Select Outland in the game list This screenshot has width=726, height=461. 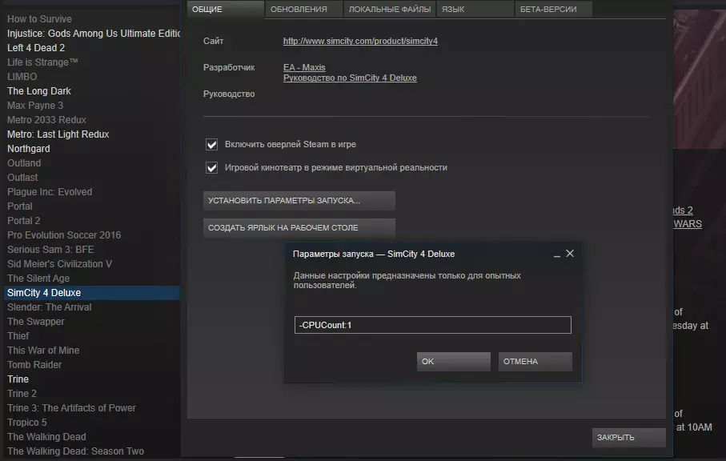(x=24, y=163)
